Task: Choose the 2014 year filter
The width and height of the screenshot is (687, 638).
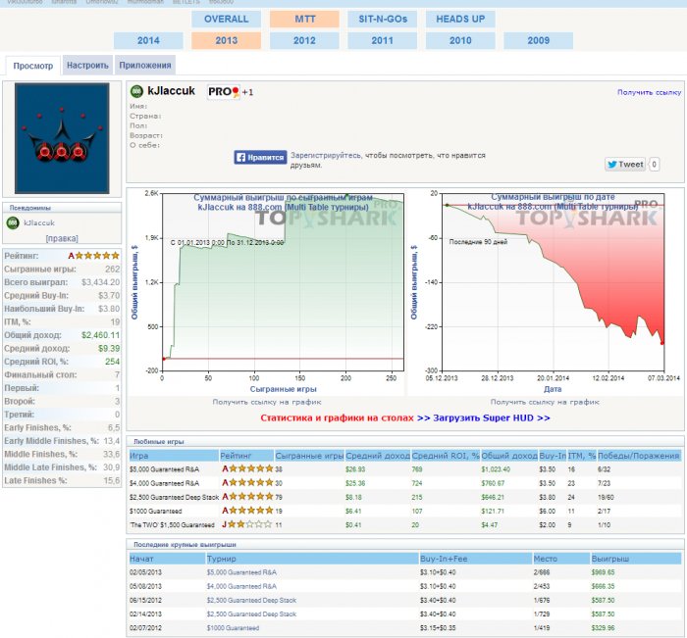Action: (148, 41)
